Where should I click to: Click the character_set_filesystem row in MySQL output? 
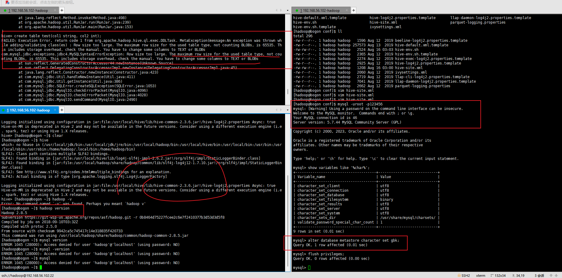[366, 200]
